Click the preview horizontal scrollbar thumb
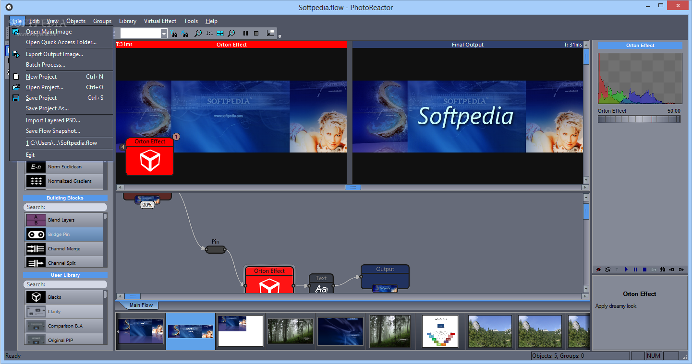The image size is (692, 364). [x=352, y=188]
